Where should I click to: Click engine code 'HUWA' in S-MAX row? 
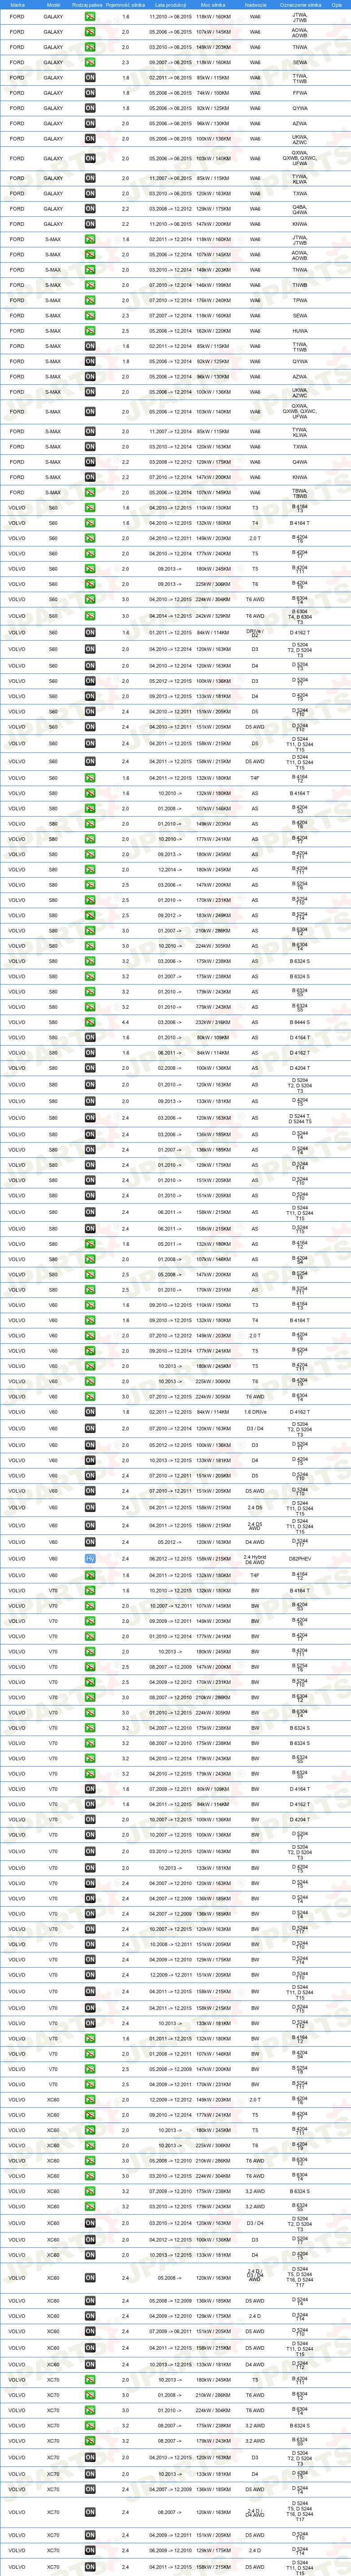pyautogui.click(x=300, y=331)
